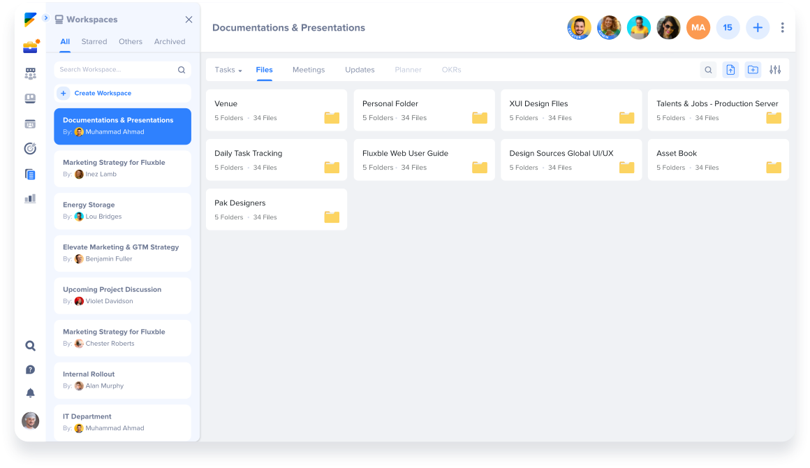Open Elevate Marketing & GTM Strategy workspace
Viewport: 810px width, 468px height.
(x=122, y=253)
